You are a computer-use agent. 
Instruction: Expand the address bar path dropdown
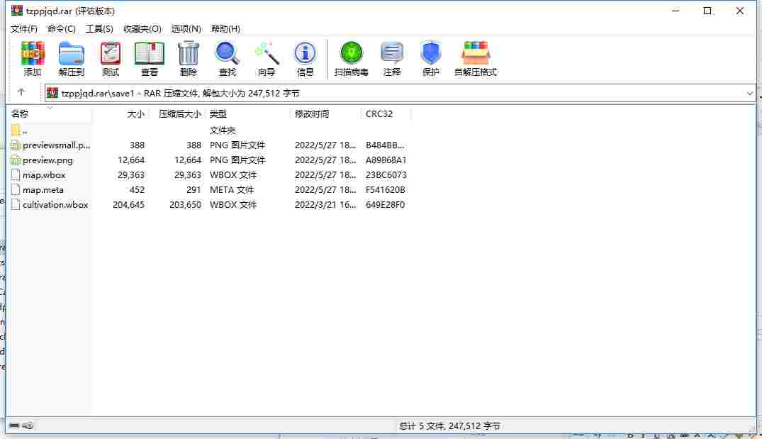pyautogui.click(x=749, y=94)
